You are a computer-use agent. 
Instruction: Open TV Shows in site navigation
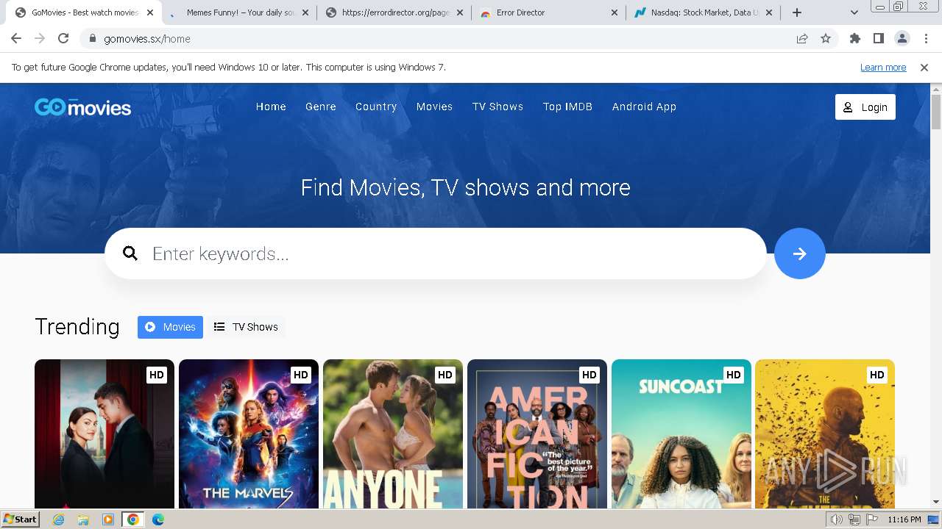(497, 107)
